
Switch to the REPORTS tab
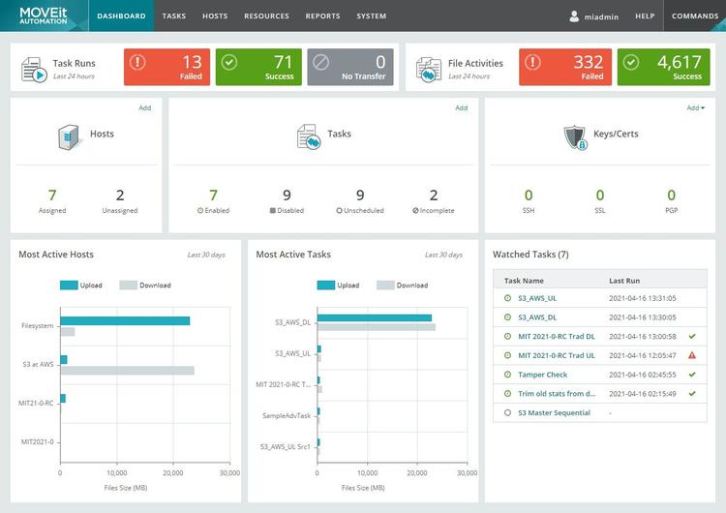click(322, 15)
